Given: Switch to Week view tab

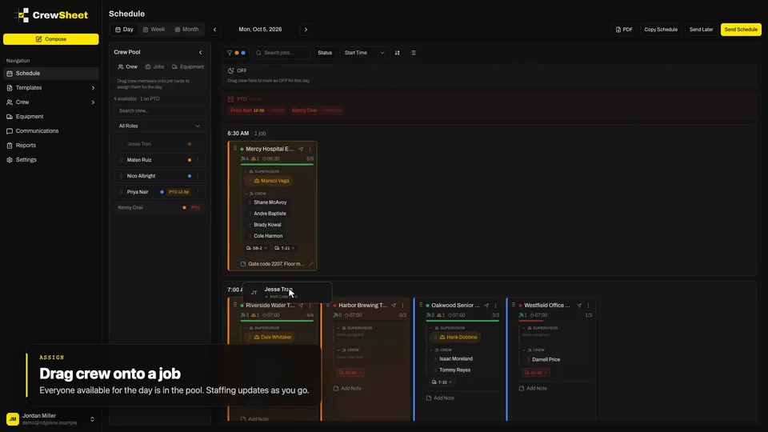Looking at the screenshot, I should [154, 30].
